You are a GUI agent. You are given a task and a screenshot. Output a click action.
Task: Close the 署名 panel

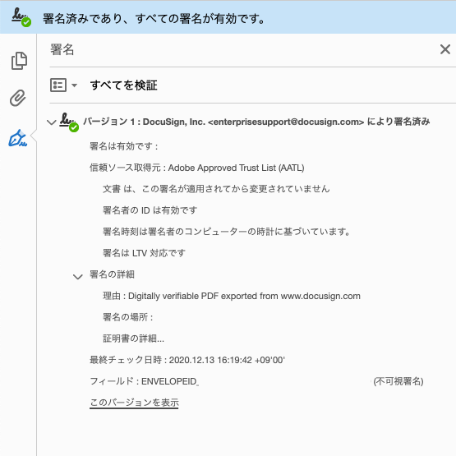pyautogui.click(x=445, y=49)
